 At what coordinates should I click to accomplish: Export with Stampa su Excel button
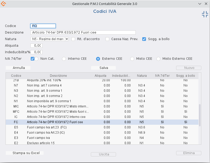(x=24, y=153)
